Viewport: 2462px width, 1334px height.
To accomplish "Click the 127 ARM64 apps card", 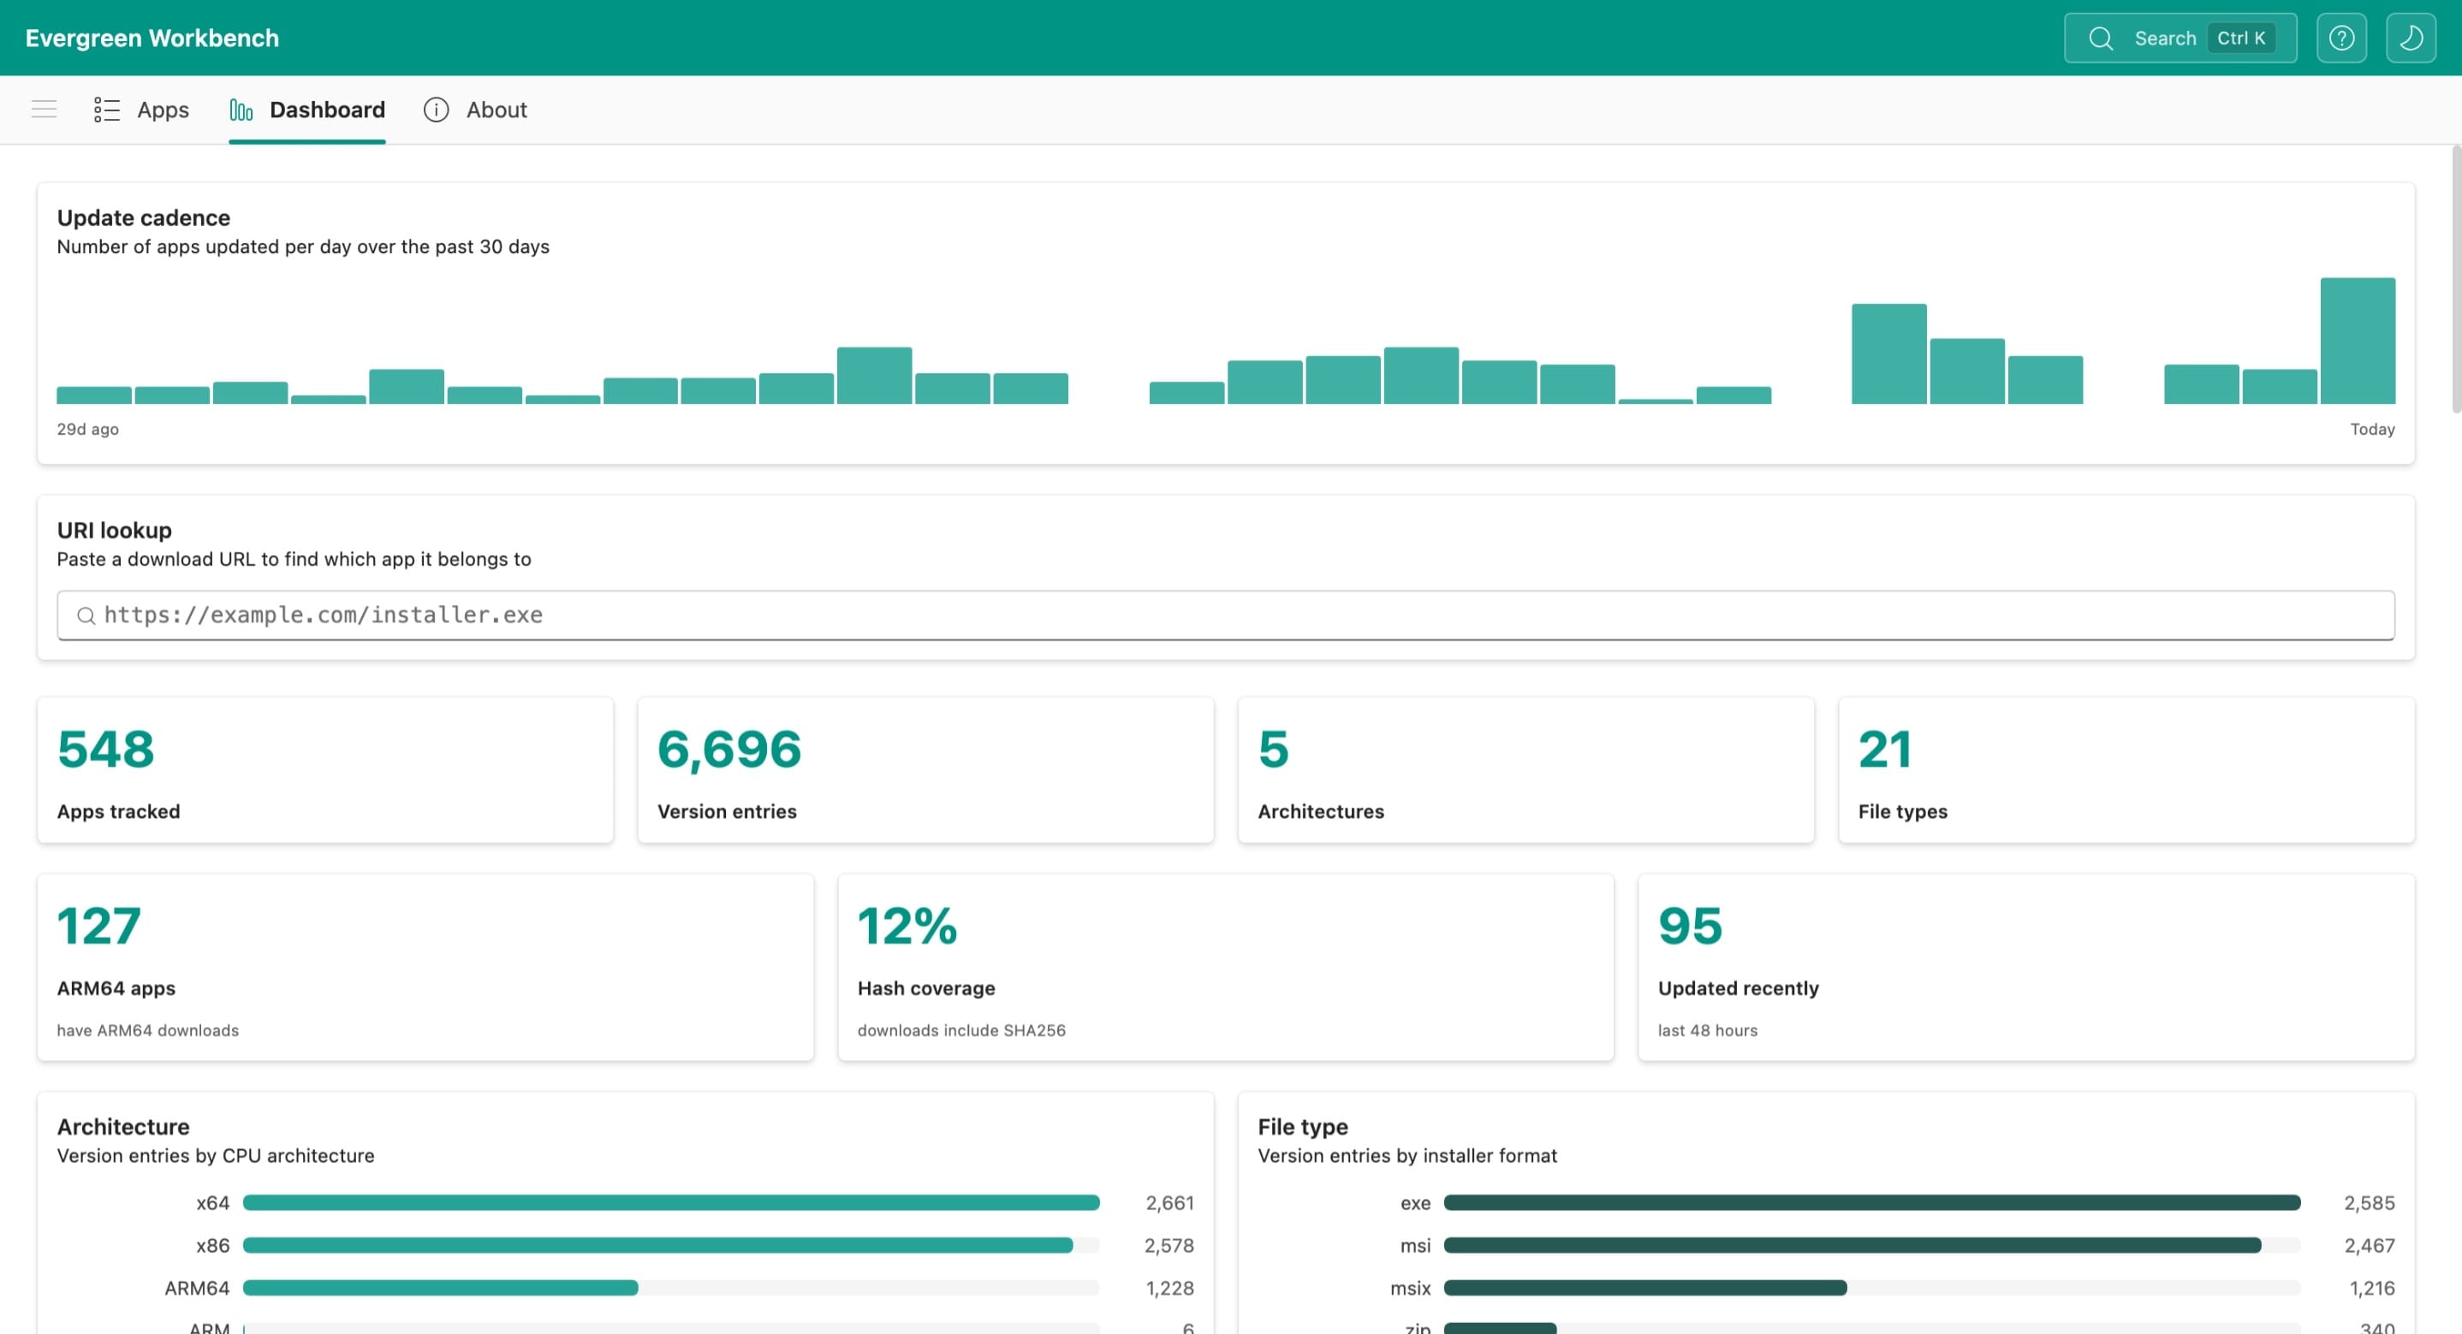I will click(x=425, y=967).
